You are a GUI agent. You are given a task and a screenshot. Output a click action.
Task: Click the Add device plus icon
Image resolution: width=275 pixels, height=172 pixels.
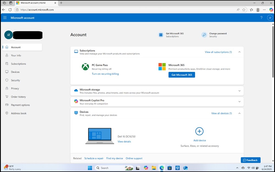click(199, 131)
